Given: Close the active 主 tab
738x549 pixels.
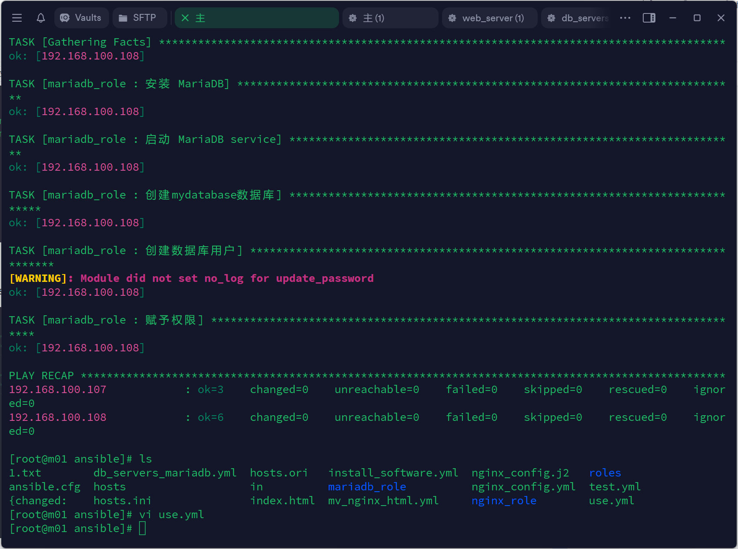Looking at the screenshot, I should 185,18.
